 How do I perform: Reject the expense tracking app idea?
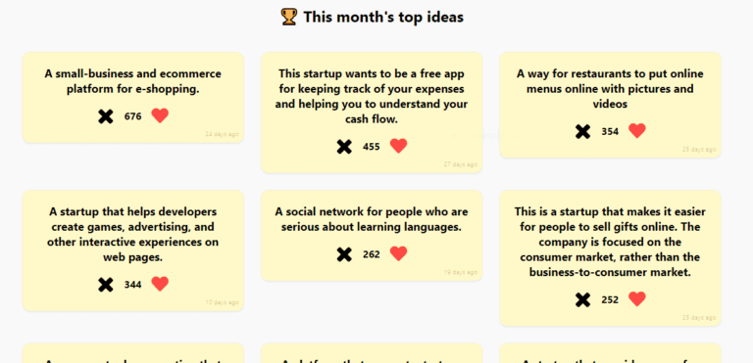coord(344,146)
